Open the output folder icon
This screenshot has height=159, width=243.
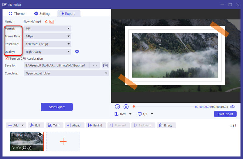pyautogui.click(x=105, y=65)
